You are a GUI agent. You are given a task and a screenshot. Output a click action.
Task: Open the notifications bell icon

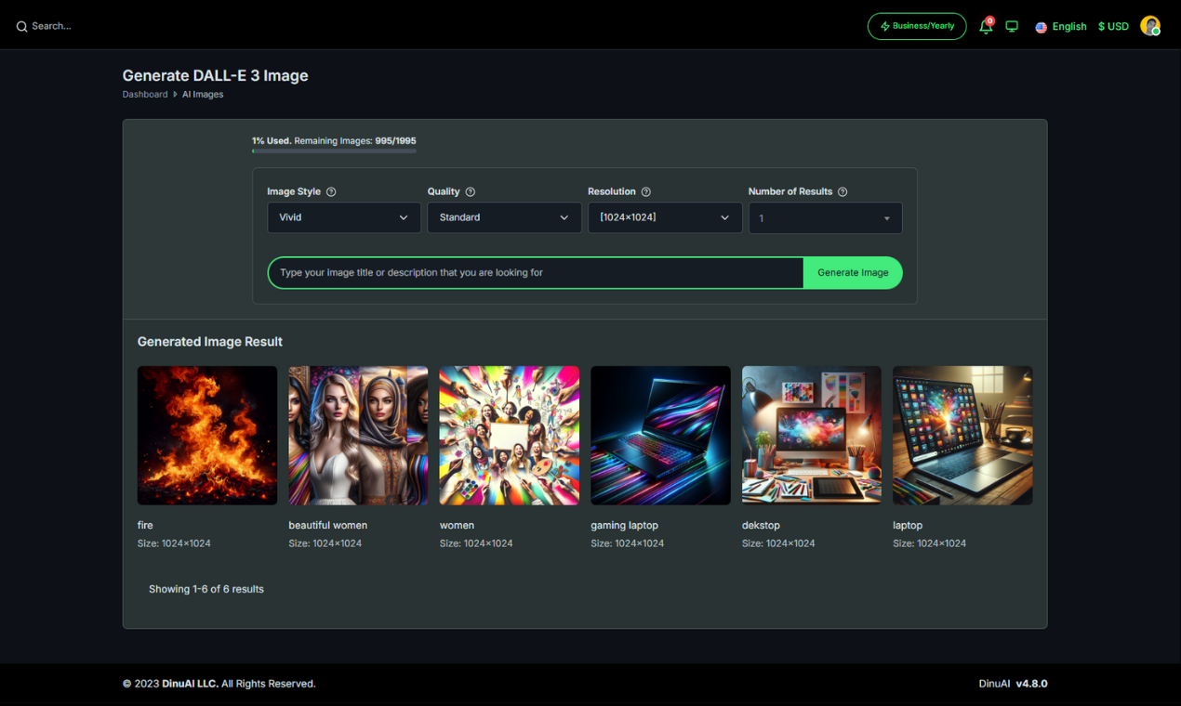click(985, 26)
